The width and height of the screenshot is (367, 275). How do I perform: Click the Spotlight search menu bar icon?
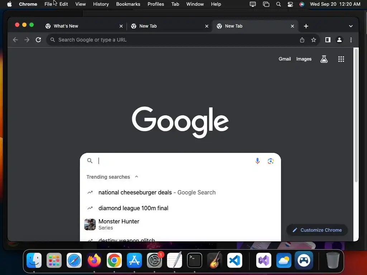pyautogui.click(x=278, y=4)
